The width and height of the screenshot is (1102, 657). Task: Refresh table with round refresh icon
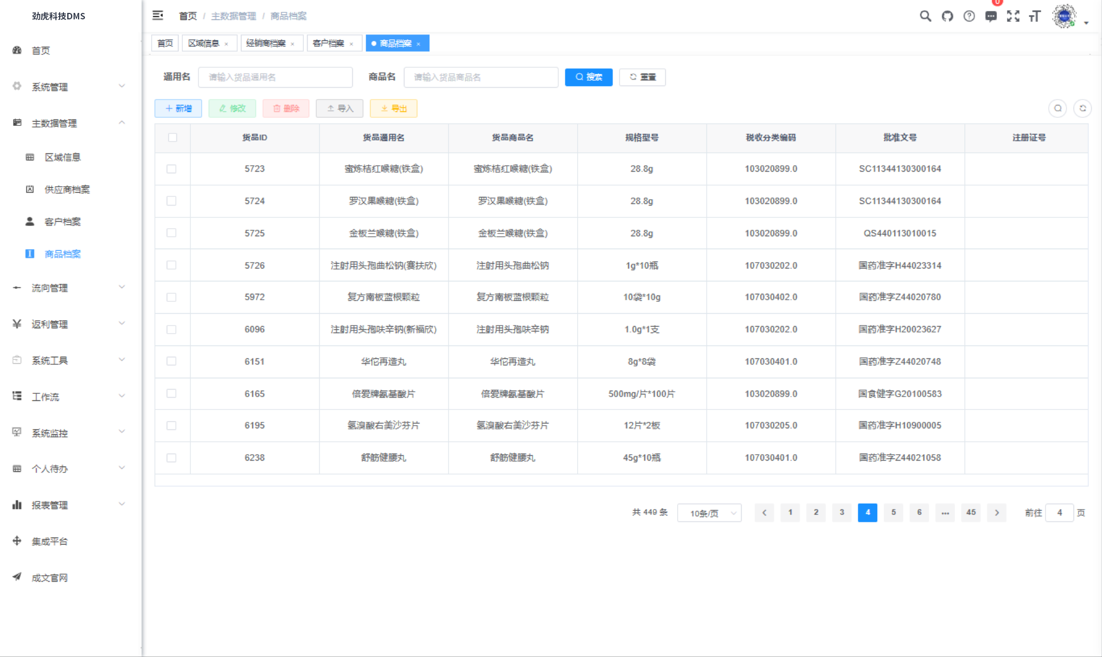[x=1082, y=108]
